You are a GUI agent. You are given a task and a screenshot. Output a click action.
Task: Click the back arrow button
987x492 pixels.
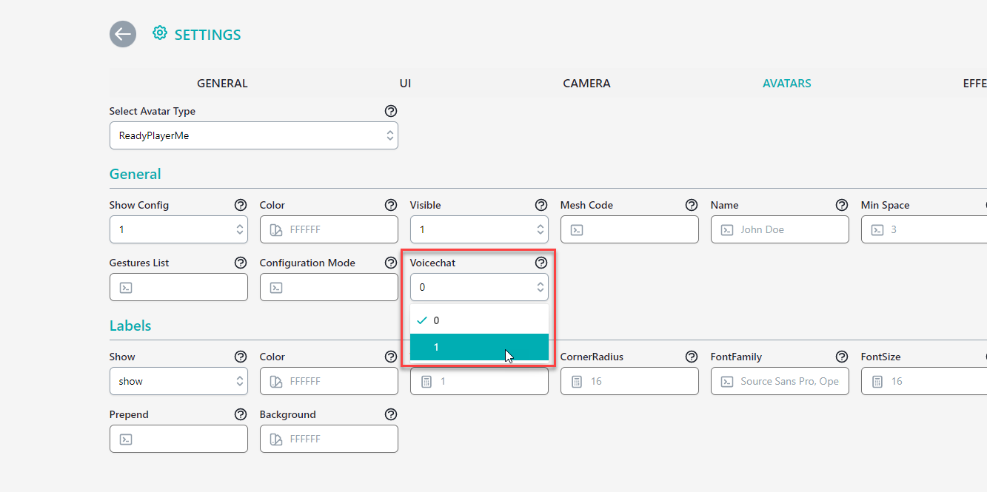[123, 34]
